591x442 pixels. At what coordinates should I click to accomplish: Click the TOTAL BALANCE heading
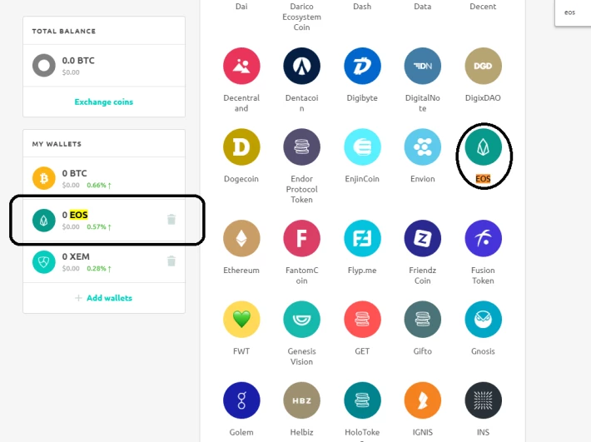64,31
